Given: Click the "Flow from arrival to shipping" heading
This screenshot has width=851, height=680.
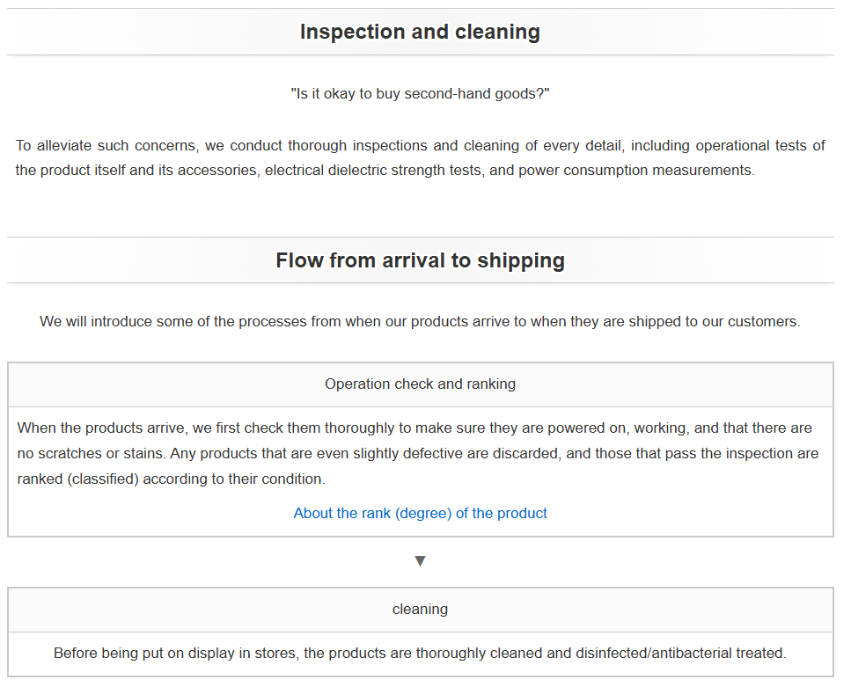Looking at the screenshot, I should pos(420,260).
